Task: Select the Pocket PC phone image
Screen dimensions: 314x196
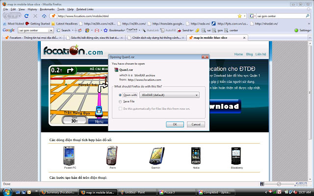Action: (x=69, y=156)
